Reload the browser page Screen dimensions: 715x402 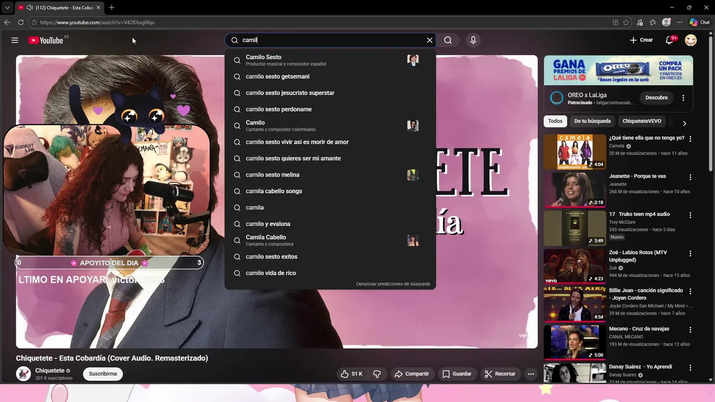coord(21,22)
